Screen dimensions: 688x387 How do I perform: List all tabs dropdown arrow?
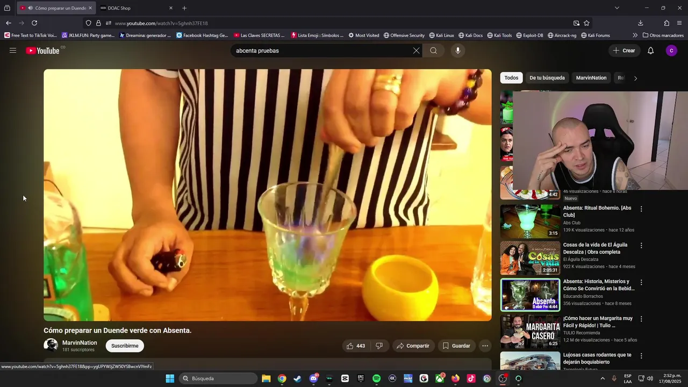pos(617,8)
